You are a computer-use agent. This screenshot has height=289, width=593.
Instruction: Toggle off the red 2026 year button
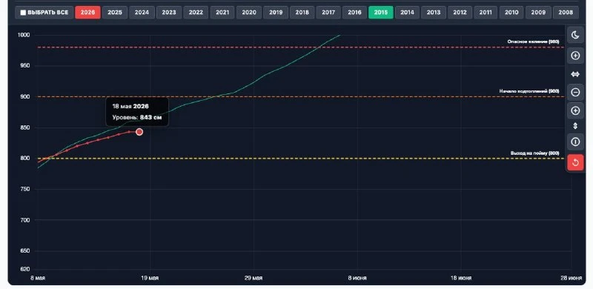click(87, 13)
